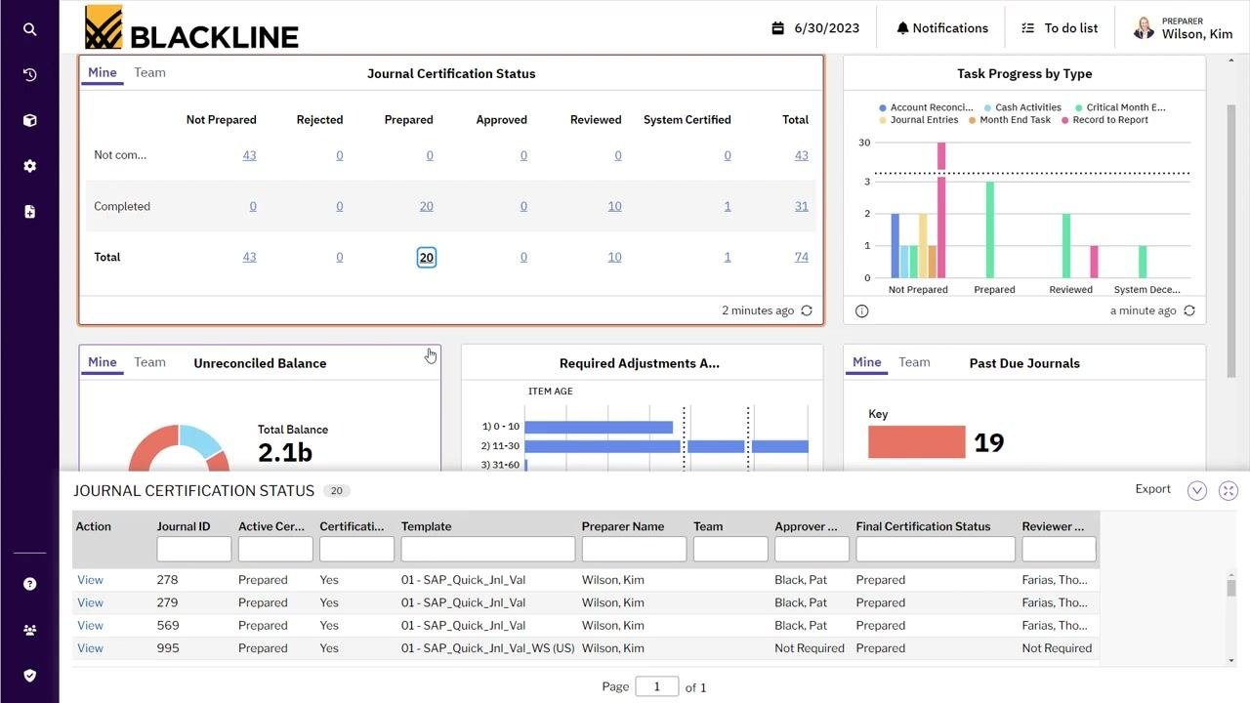Open the 43 Not Prepared link in Not completed row

pyautogui.click(x=249, y=155)
